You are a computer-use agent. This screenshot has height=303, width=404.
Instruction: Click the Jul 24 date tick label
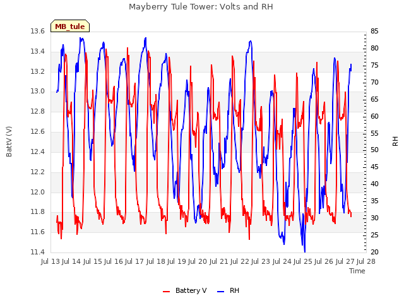(282, 261)
